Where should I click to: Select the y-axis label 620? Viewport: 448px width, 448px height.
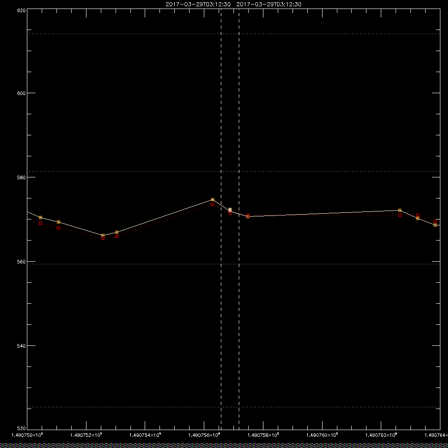22,10
